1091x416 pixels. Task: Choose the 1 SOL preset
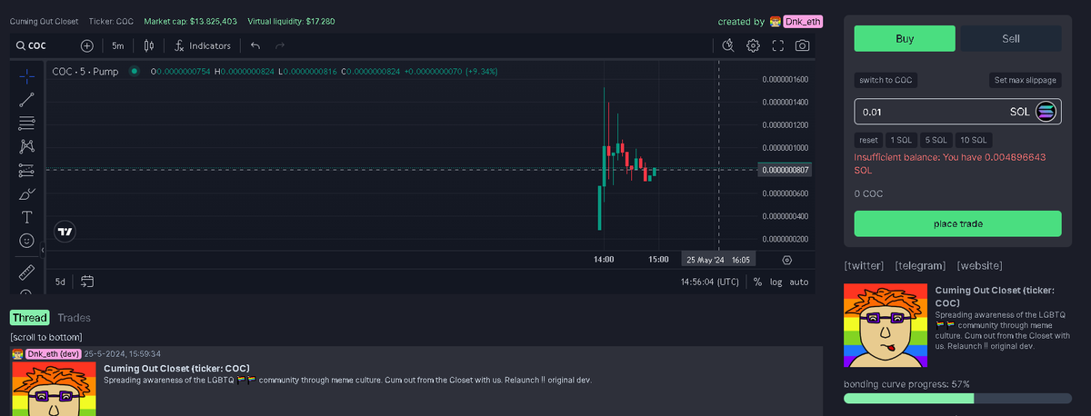tap(901, 140)
